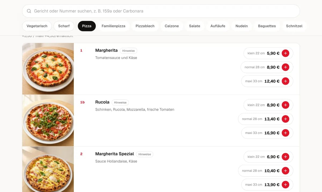Image resolution: width=322 pixels, height=192 pixels.
Task: Click the Margherita dish title
Action: (107, 50)
